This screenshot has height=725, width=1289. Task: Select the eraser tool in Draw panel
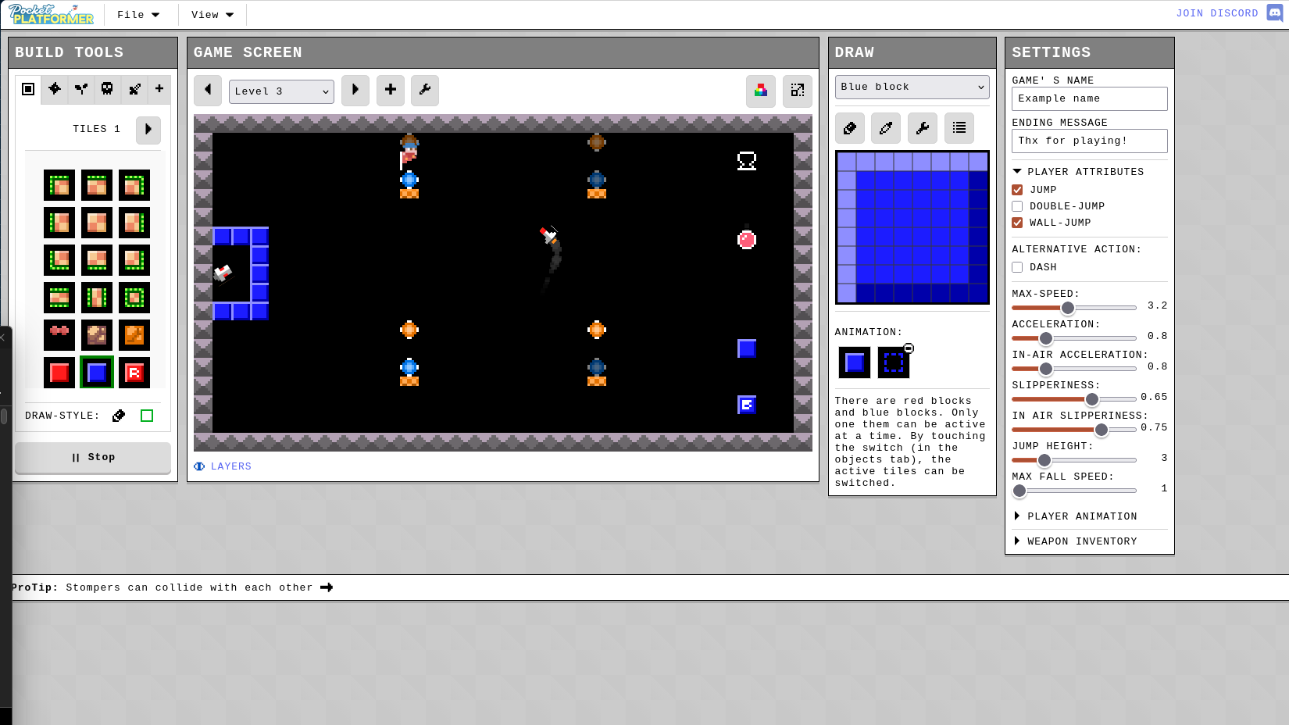click(x=850, y=128)
